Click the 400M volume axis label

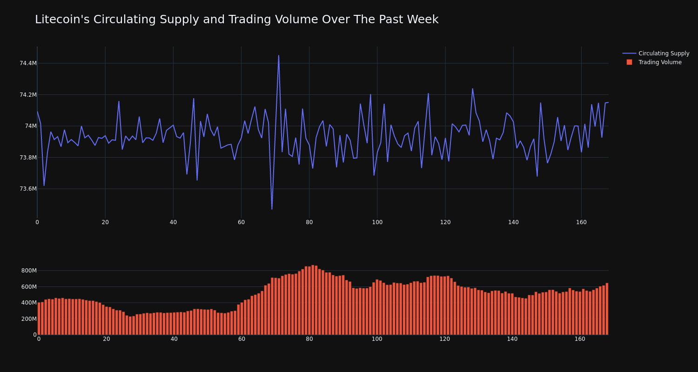click(x=28, y=303)
